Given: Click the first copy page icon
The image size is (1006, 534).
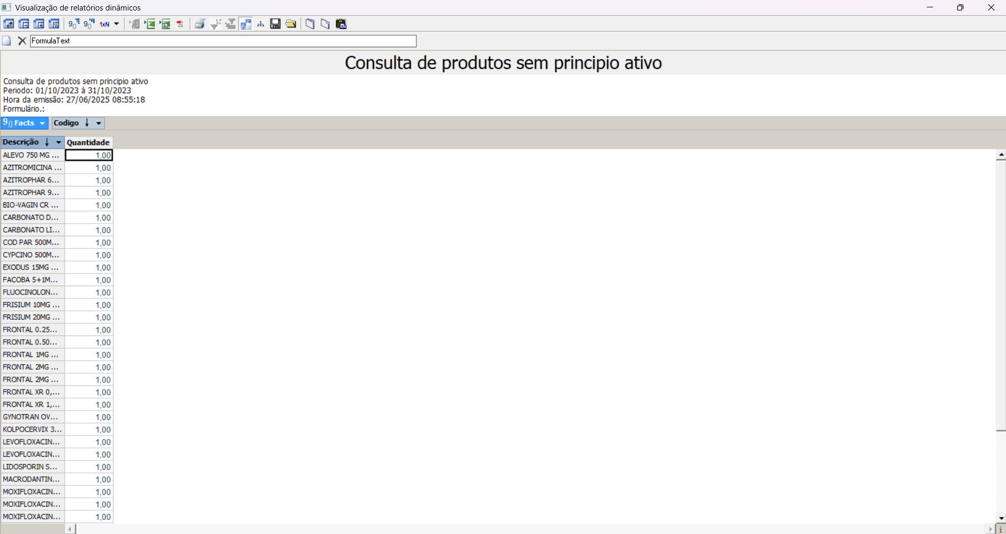Looking at the screenshot, I should point(310,24).
